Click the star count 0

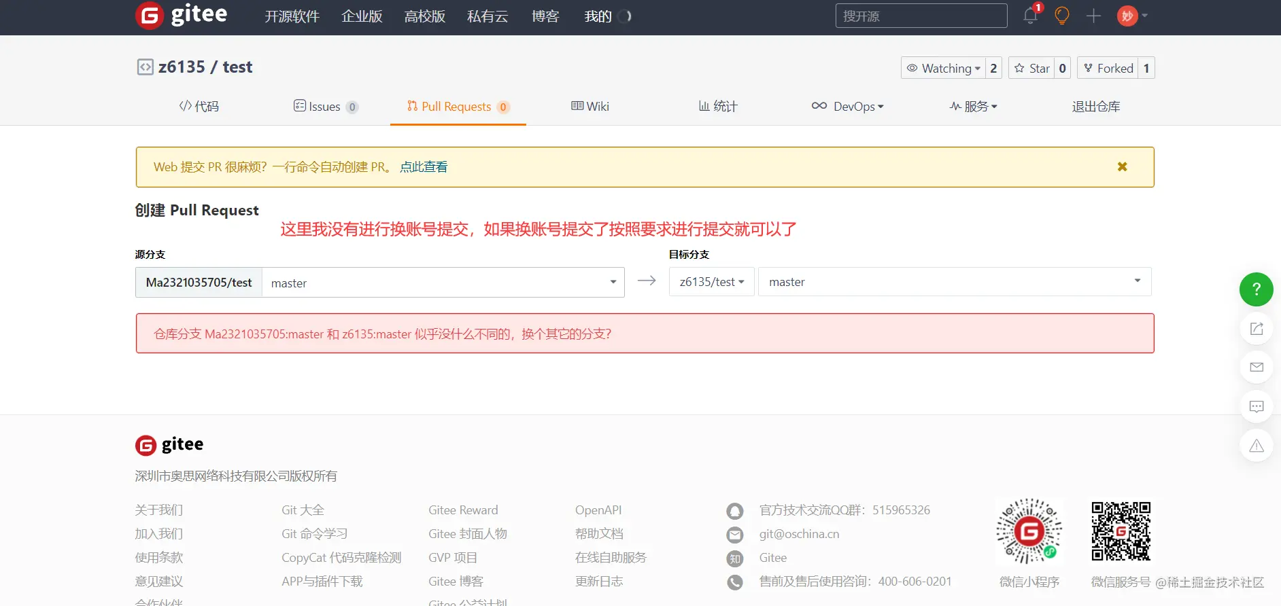coord(1063,68)
